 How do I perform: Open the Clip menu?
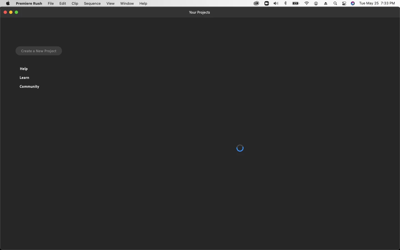tap(75, 3)
